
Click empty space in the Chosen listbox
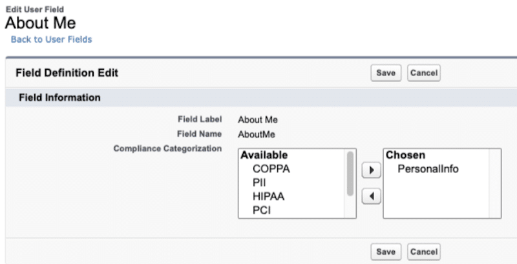click(x=439, y=200)
